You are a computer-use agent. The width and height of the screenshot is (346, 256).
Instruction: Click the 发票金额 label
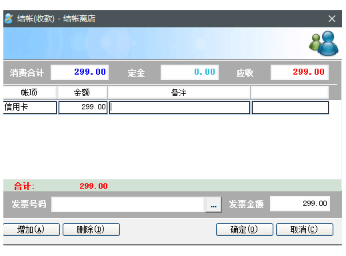246,204
